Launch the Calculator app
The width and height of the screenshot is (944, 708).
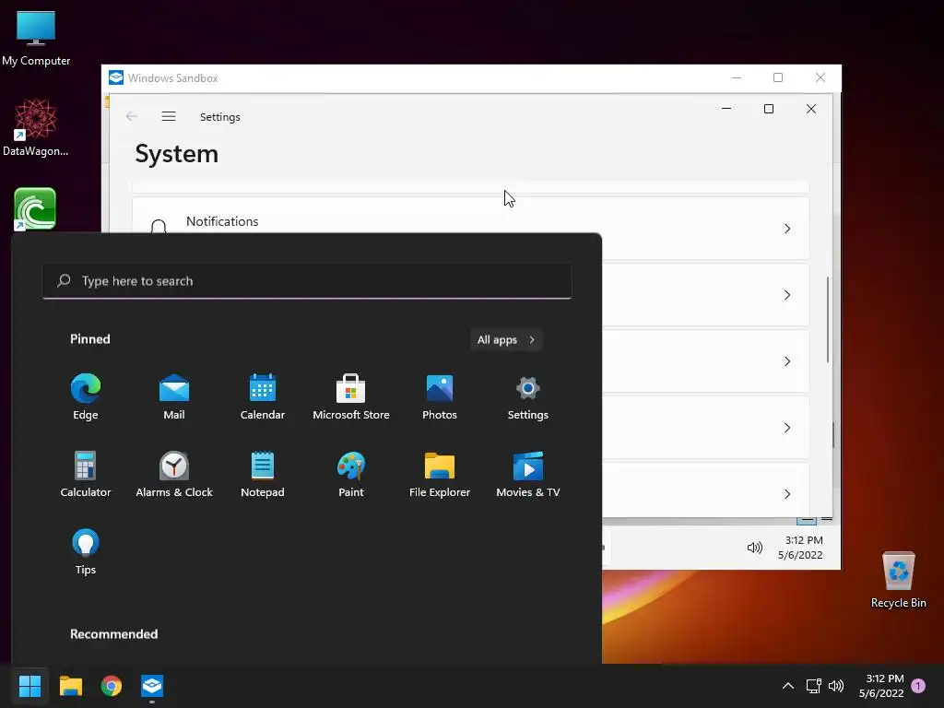(x=86, y=475)
